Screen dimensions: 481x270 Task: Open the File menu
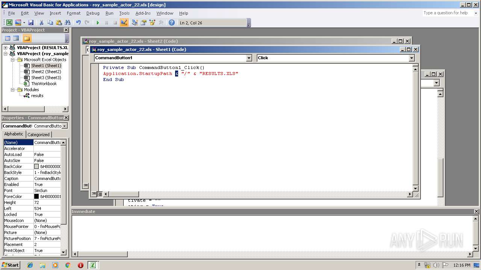coord(12,13)
